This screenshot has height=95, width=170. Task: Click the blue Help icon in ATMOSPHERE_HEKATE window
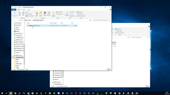[110, 9]
